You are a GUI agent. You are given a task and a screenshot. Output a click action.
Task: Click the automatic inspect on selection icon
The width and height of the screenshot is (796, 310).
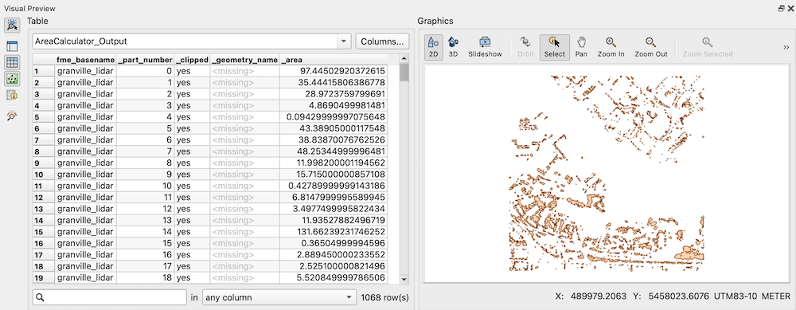pos(13,25)
